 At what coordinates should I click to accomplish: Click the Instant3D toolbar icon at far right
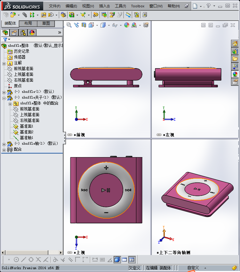[145, 15]
